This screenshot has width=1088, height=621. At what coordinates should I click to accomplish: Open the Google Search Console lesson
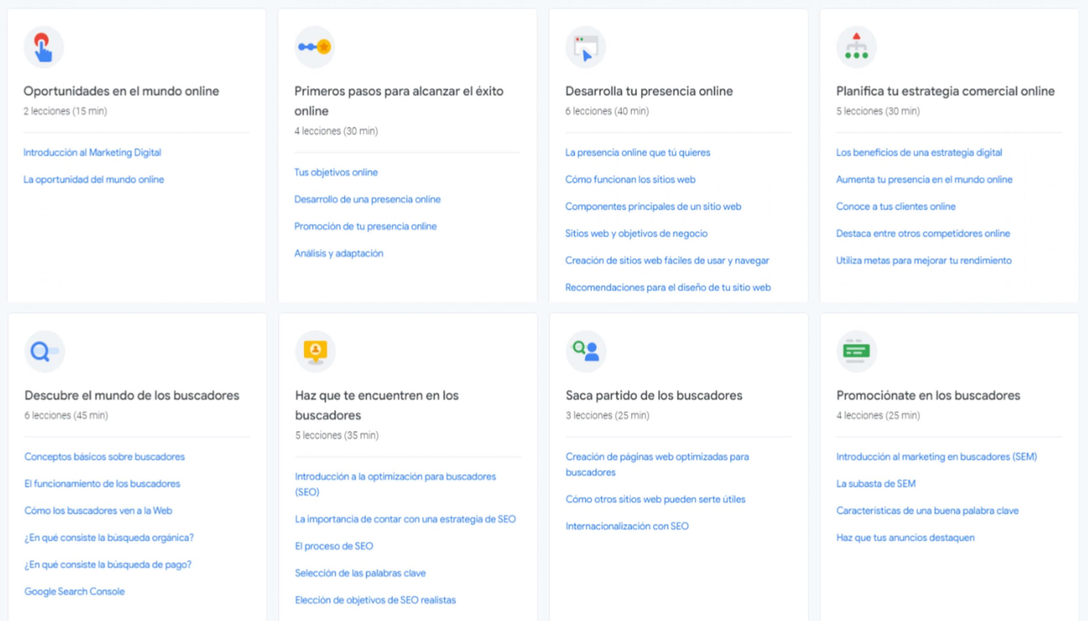click(74, 592)
